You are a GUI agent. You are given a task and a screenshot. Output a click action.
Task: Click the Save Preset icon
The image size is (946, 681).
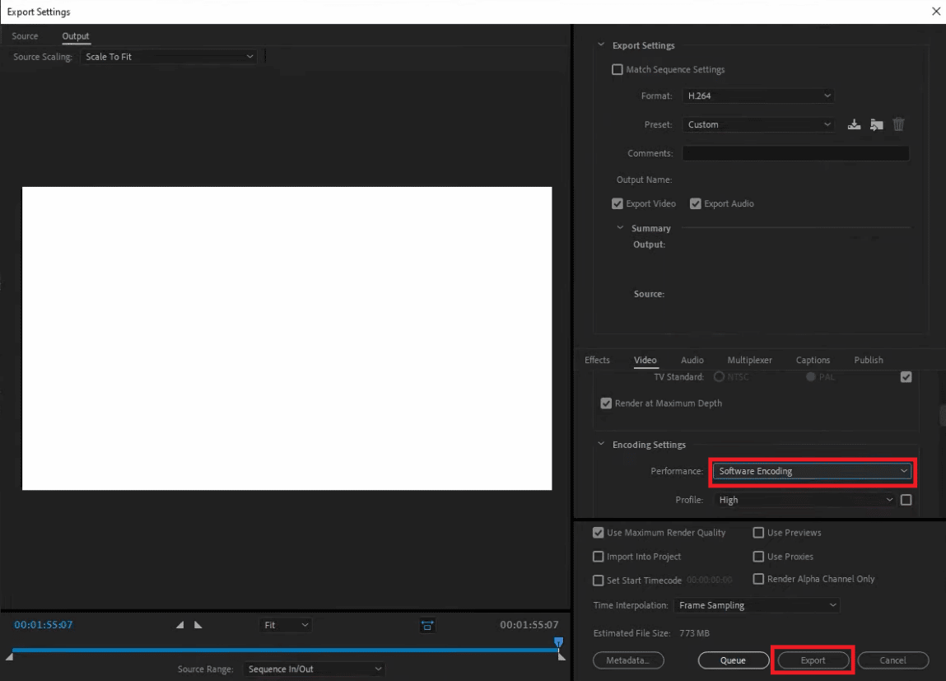854,125
